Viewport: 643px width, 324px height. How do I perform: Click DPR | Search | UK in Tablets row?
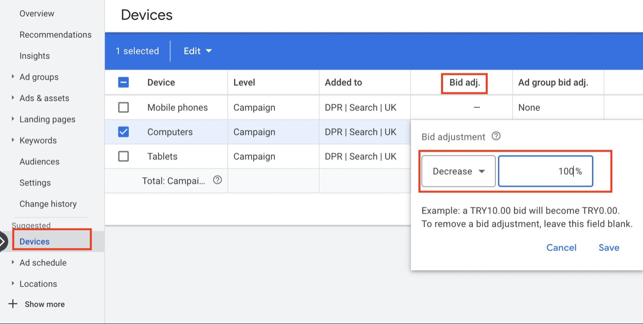[x=360, y=156]
